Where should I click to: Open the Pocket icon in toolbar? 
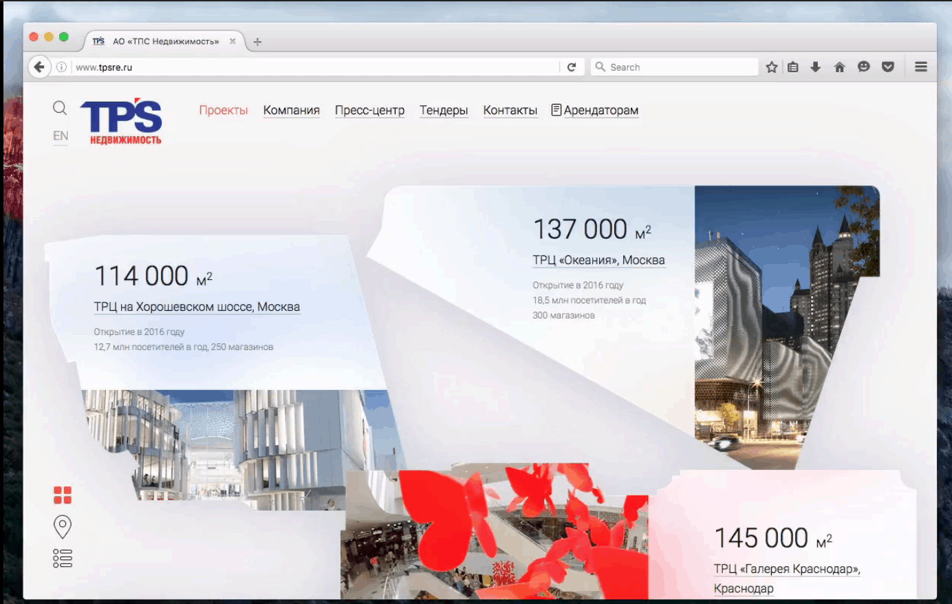pos(888,67)
